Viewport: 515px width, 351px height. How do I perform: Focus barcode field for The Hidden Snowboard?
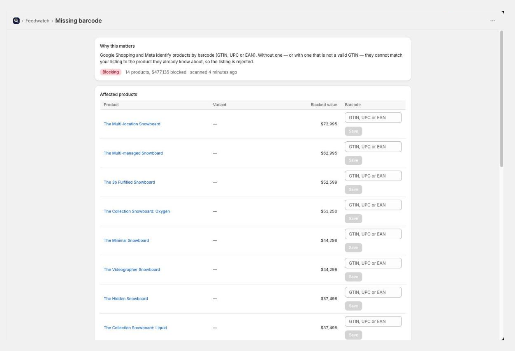tap(373, 293)
